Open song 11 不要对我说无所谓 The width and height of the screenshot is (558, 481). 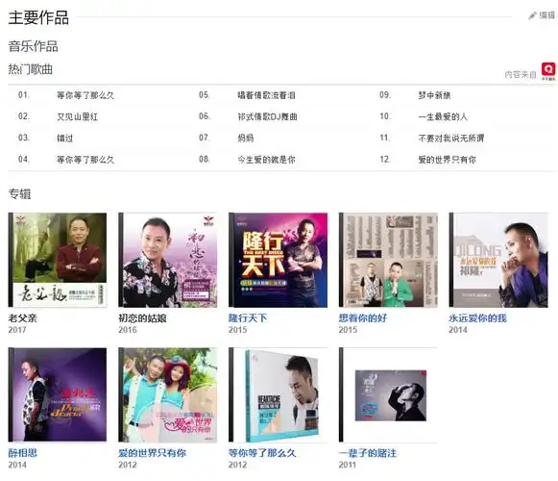(x=451, y=138)
